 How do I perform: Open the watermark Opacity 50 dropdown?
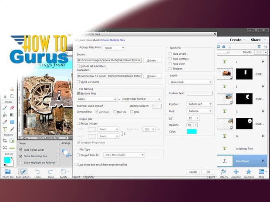[x=196, y=125]
